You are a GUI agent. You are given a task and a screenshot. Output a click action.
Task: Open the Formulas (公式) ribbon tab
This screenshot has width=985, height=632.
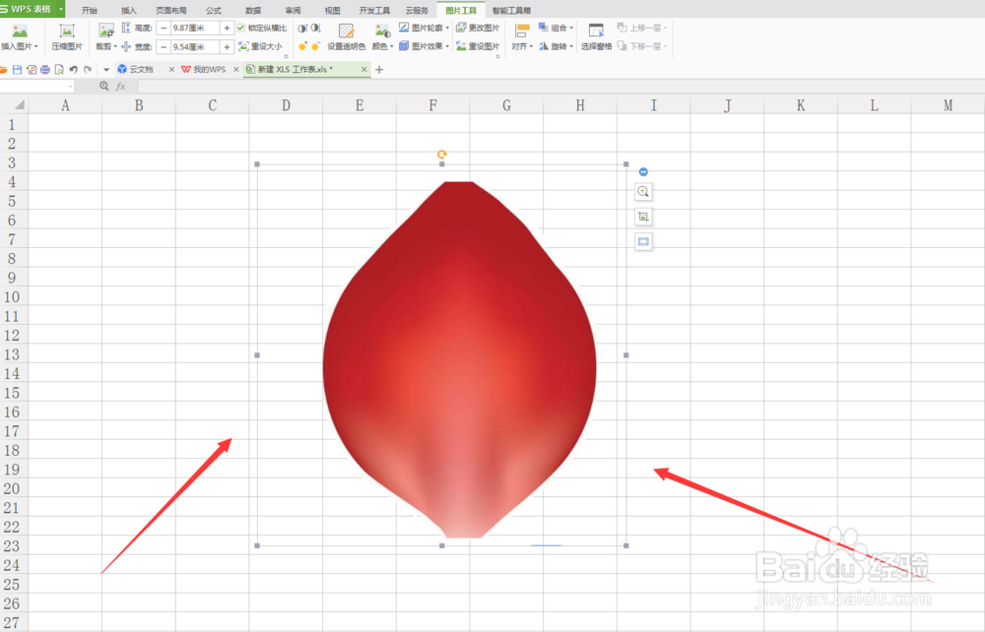tap(214, 10)
